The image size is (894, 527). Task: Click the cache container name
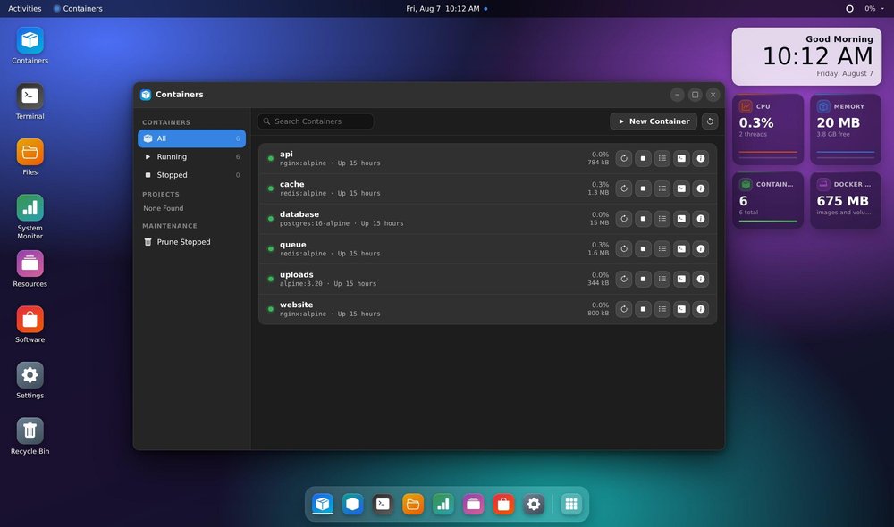[292, 184]
